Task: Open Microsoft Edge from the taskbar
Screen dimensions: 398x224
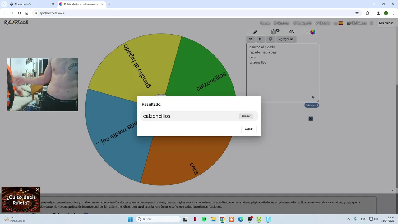Action: pyautogui.click(x=241, y=219)
